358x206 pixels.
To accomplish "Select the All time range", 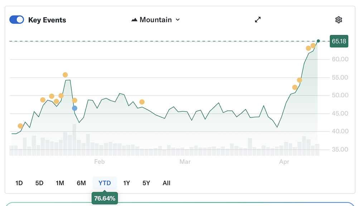I will (x=166, y=183).
